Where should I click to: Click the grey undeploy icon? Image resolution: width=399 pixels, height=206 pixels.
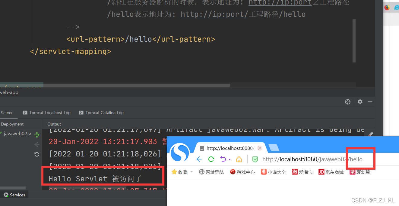37,144
